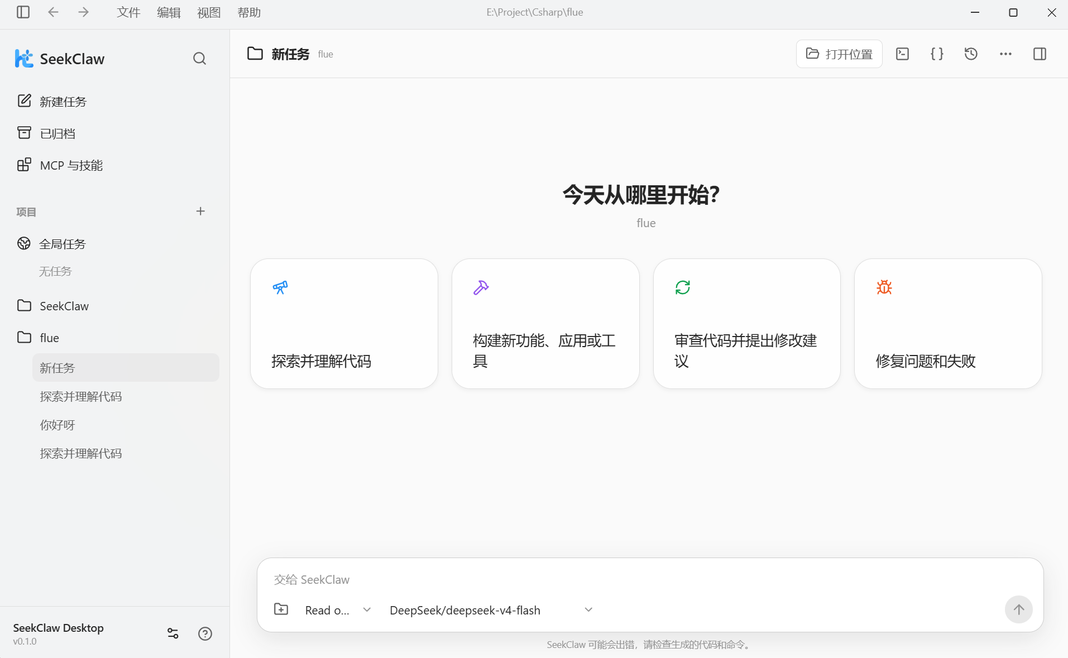Click the curly braces code icon

pos(937,54)
